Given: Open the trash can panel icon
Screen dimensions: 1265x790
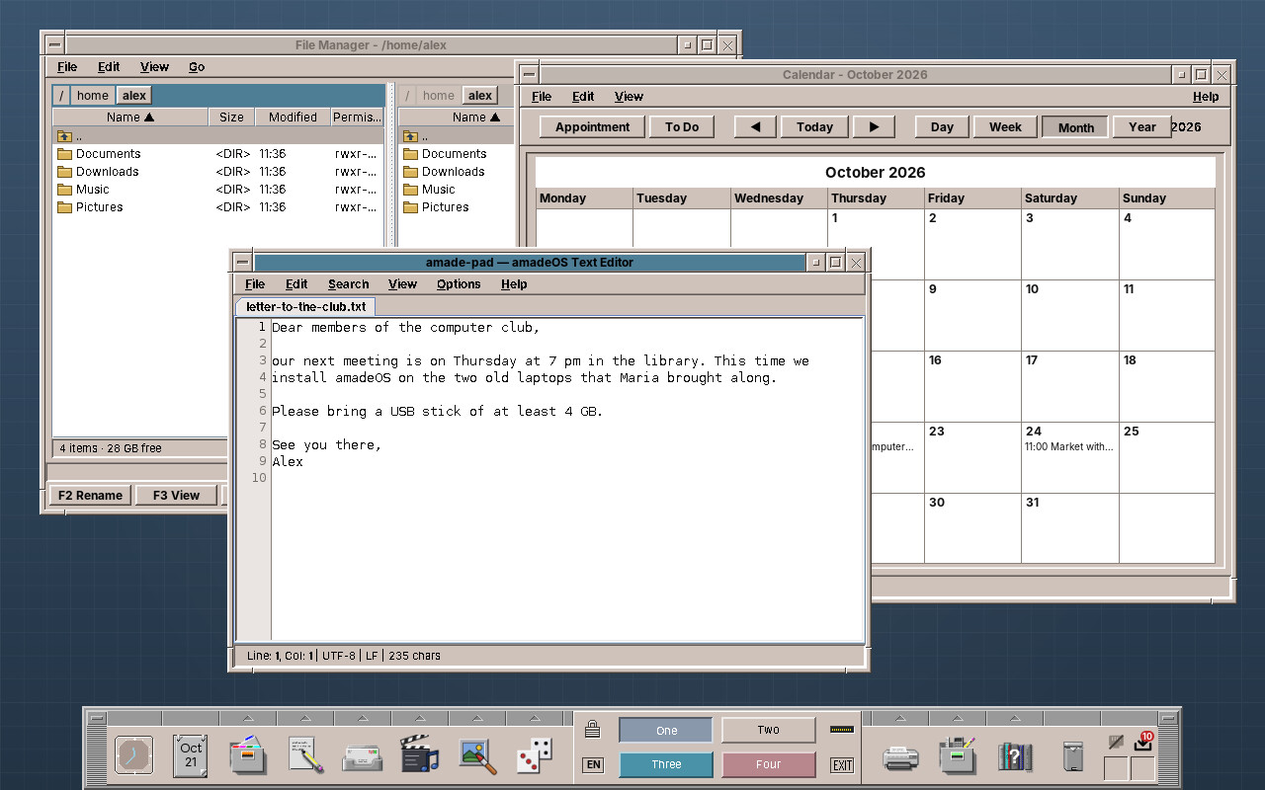Looking at the screenshot, I should [1073, 756].
